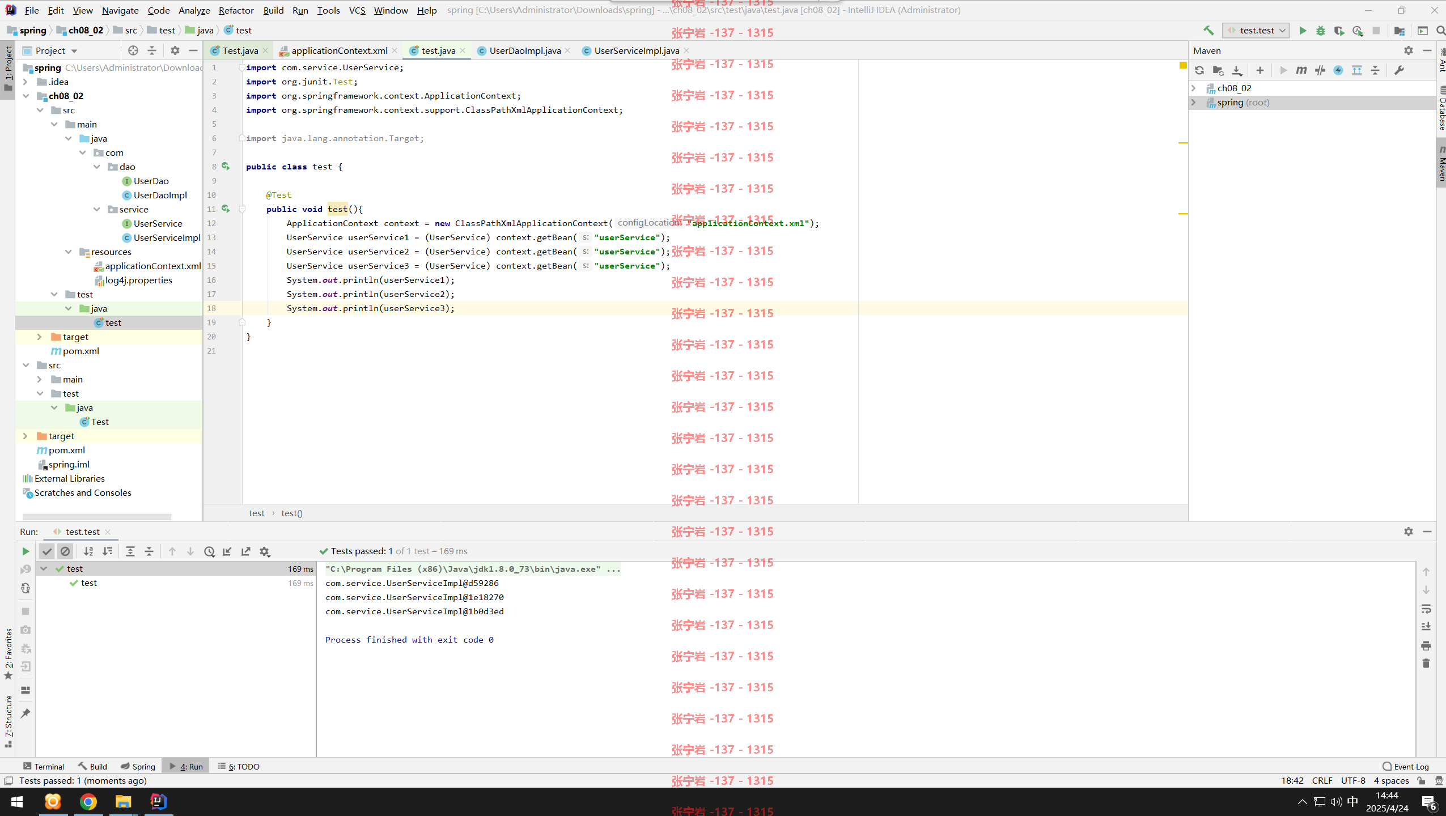
Task: Sort tests alphabetically icon in Run toolbar
Action: pyautogui.click(x=88, y=551)
